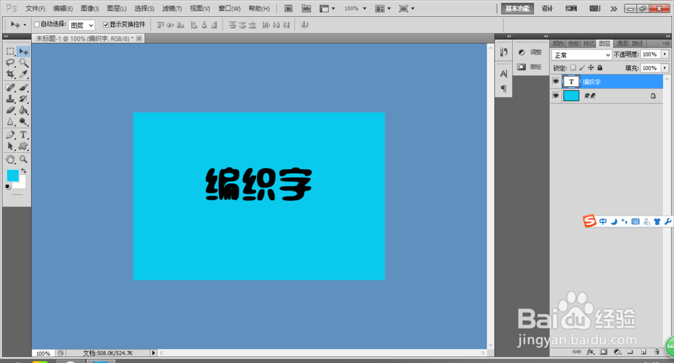Create a new layer group
674x363 pixels.
pos(630,352)
